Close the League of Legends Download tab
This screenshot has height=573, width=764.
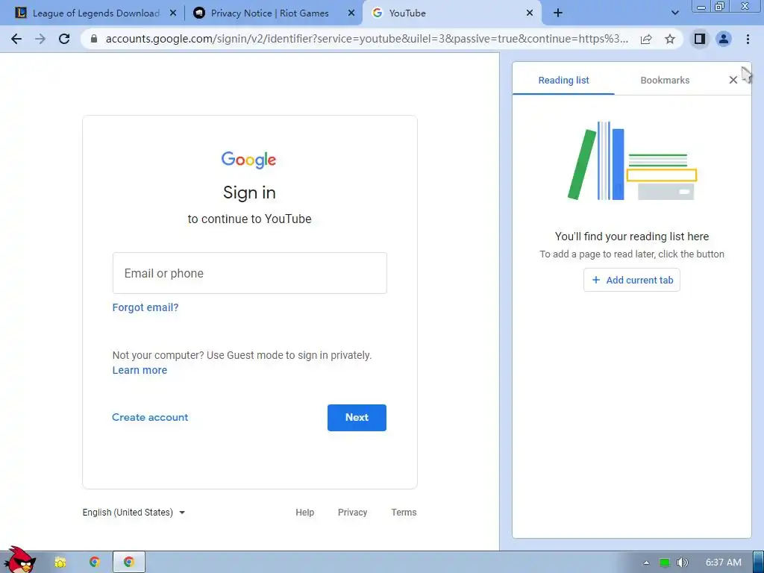pyautogui.click(x=173, y=13)
